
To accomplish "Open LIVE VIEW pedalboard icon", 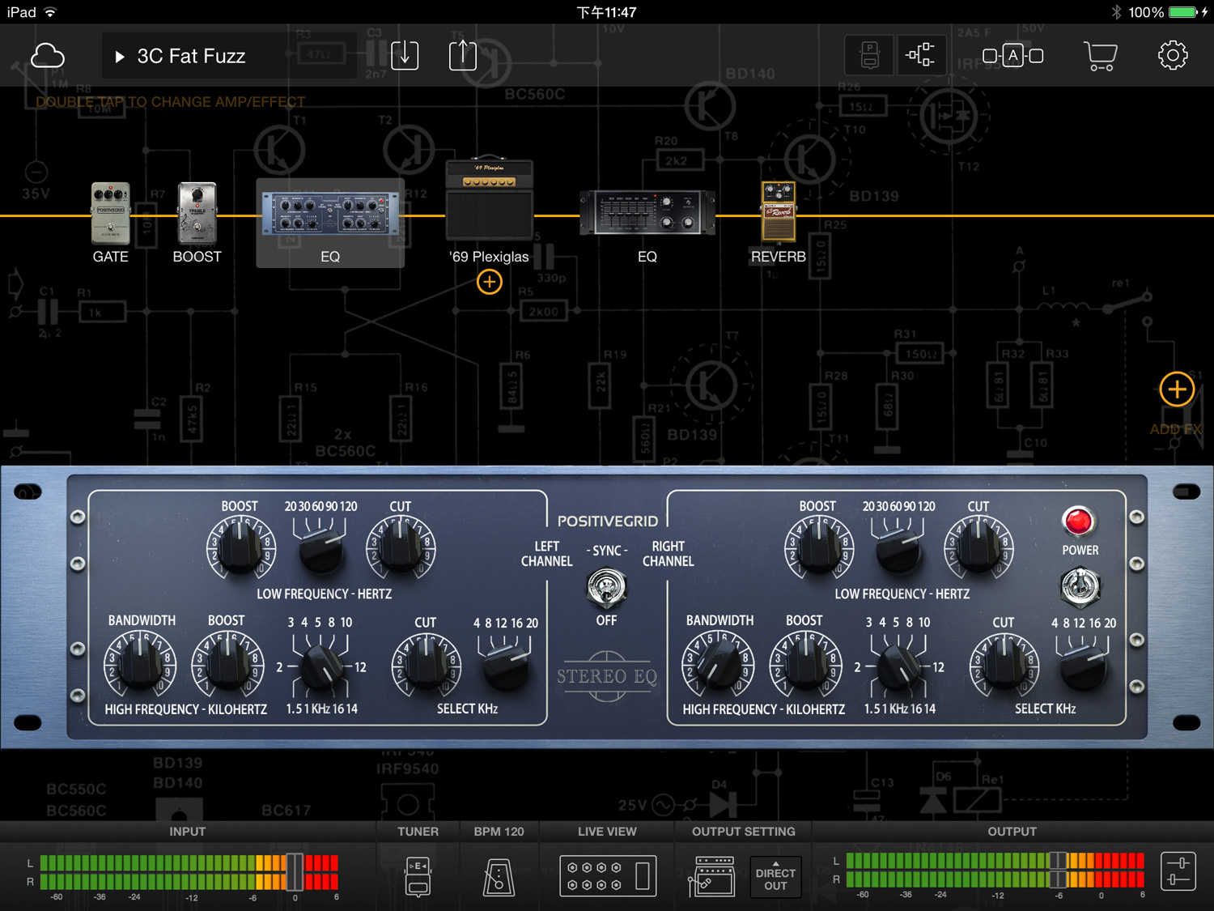I will click(x=608, y=876).
